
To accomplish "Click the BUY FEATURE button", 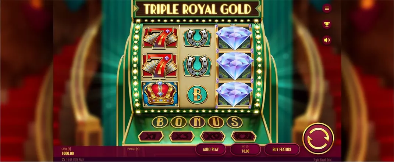I will coord(282,150).
